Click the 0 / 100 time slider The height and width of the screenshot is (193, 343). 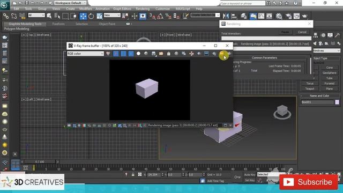pyautogui.click(x=40, y=162)
